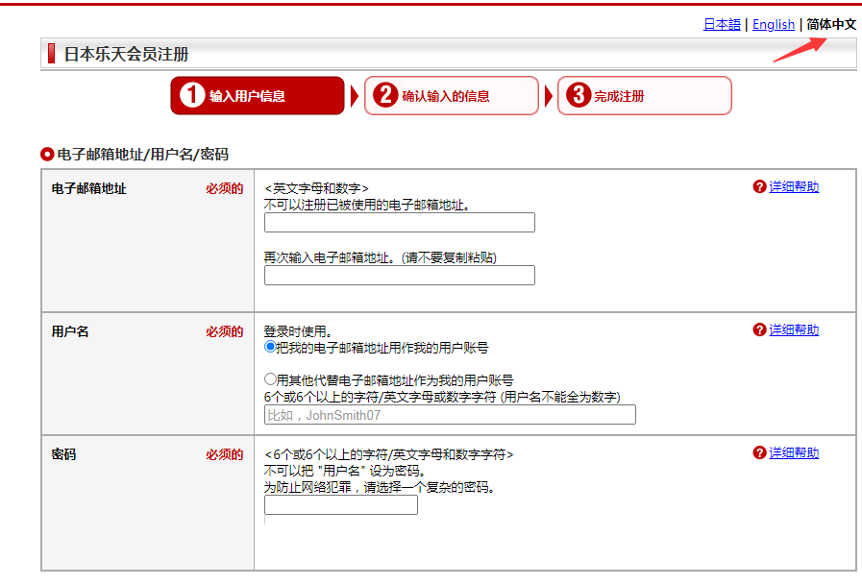This screenshot has width=862, height=585.
Task: Open 详细帮助 link in the email row
Action: point(794,187)
